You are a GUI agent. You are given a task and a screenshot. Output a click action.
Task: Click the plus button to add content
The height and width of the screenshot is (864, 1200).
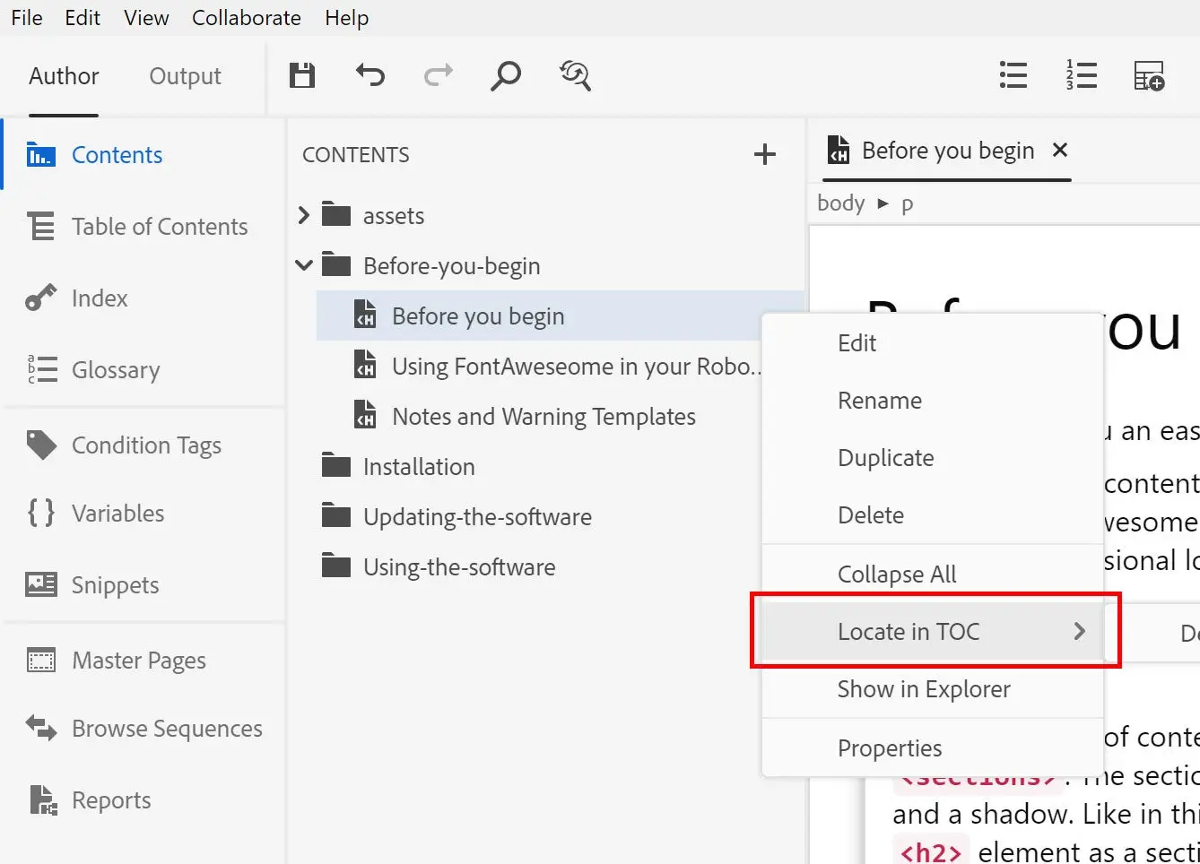click(765, 154)
